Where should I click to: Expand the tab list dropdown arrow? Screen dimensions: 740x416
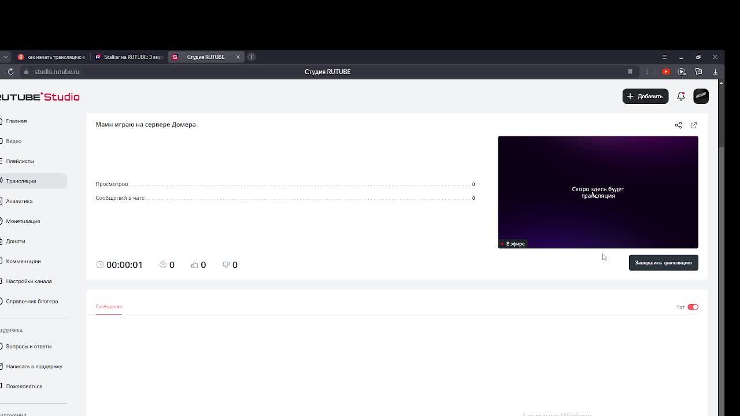[5, 57]
